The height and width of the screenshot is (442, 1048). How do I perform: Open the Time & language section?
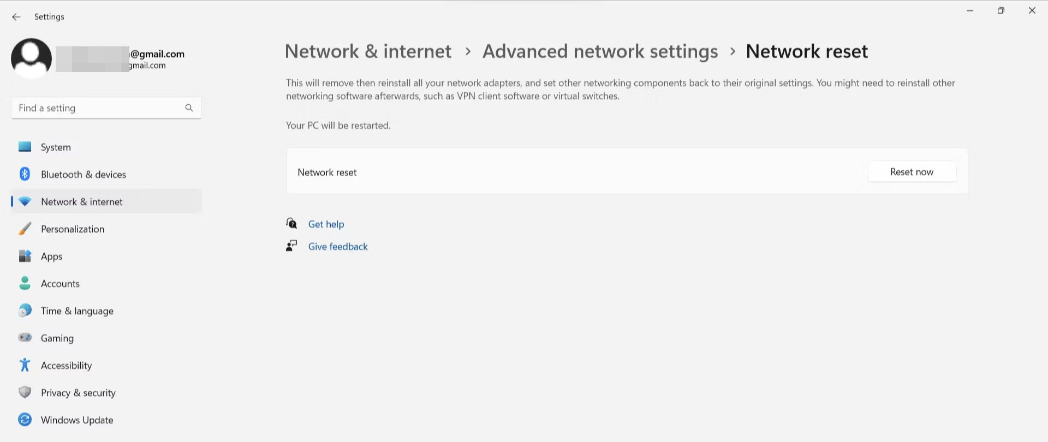pyautogui.click(x=77, y=311)
